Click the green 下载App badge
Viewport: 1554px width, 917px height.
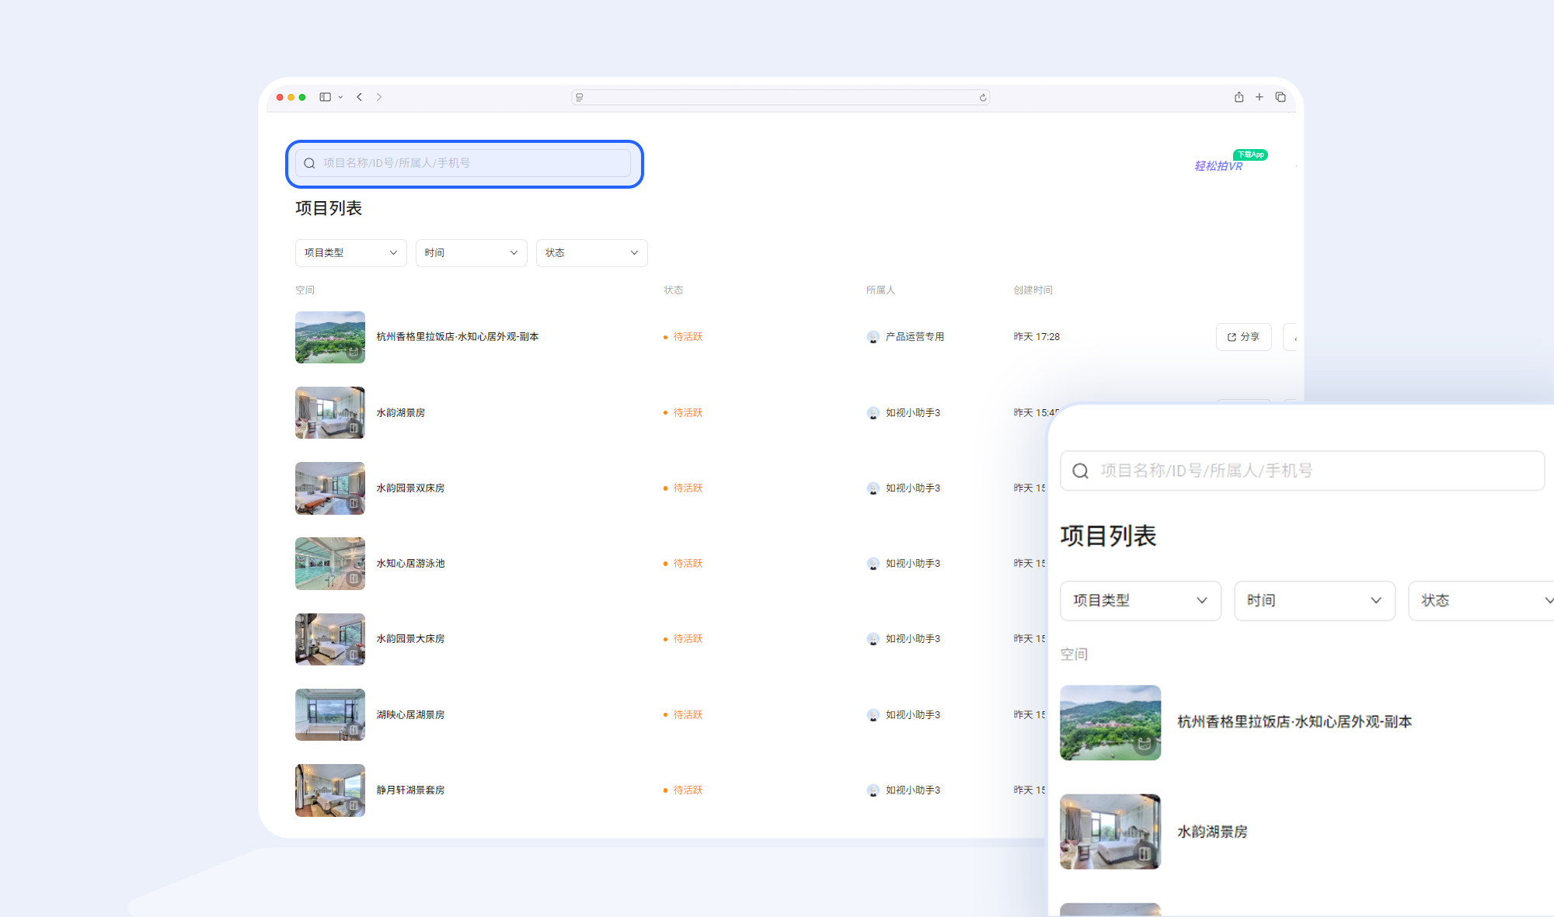[1251, 155]
